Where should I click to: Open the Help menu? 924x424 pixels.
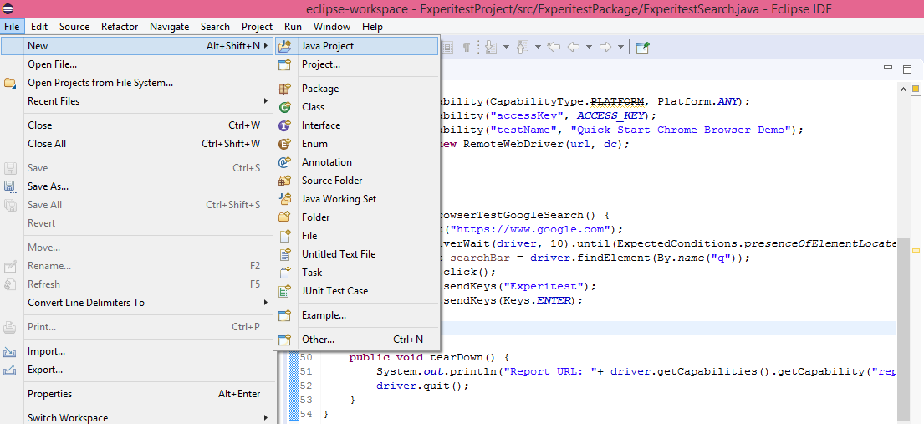(372, 27)
